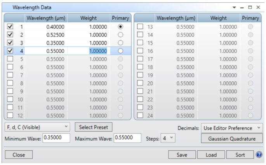Sort wavelengths with the Sort button
Viewport: 266px width, 165px height.
(240, 155)
